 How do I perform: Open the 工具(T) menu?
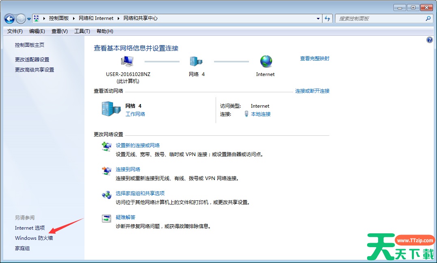tap(82, 31)
